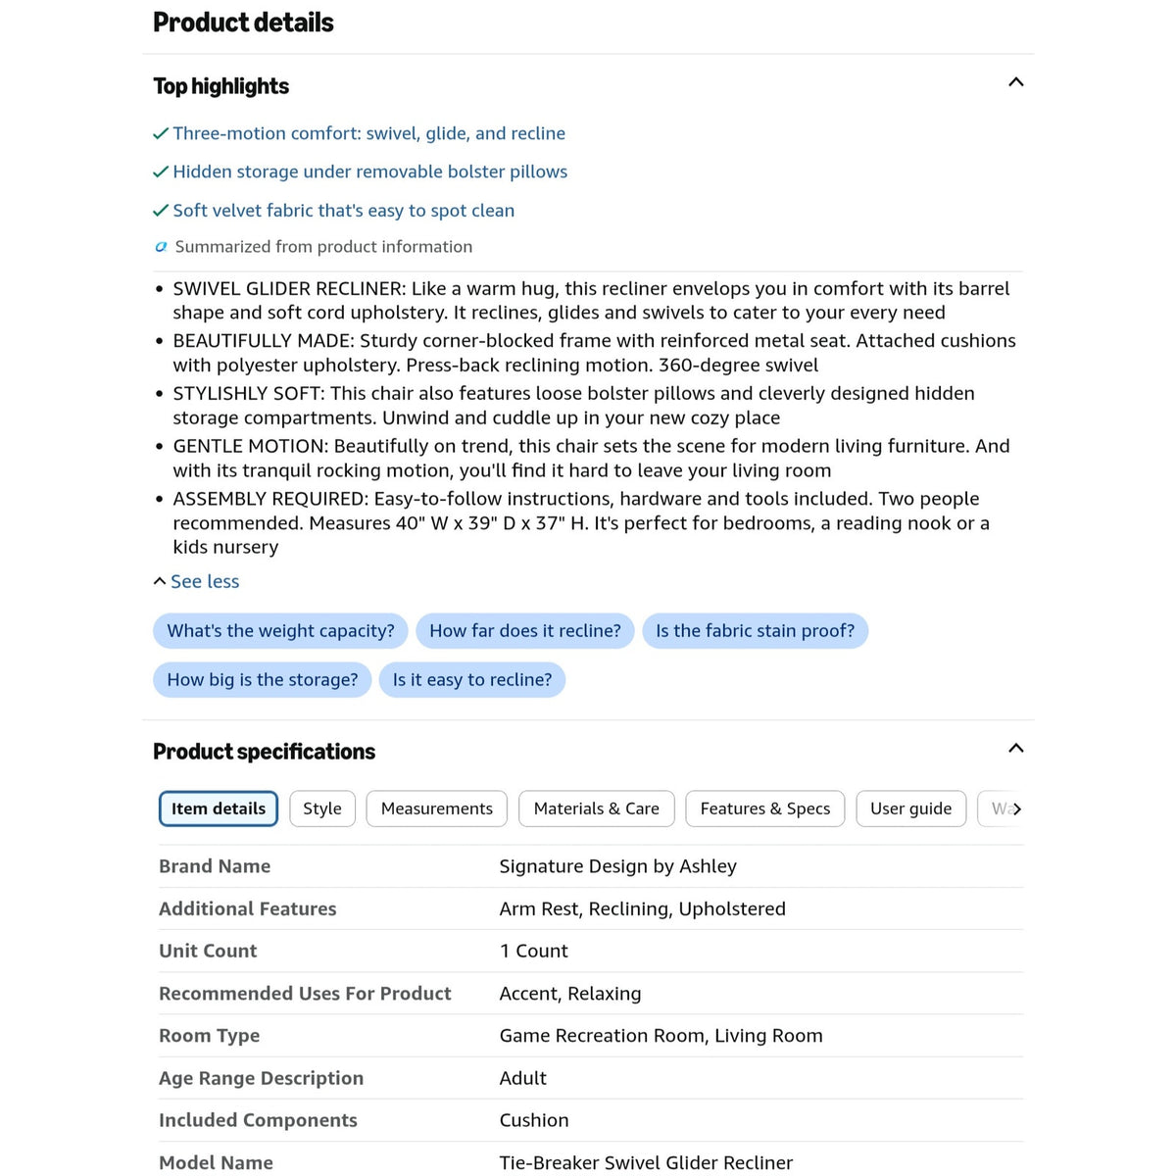This screenshot has width=1176, height=1176.
Task: Ask "Is it easy to recline?"
Action: coord(472,680)
